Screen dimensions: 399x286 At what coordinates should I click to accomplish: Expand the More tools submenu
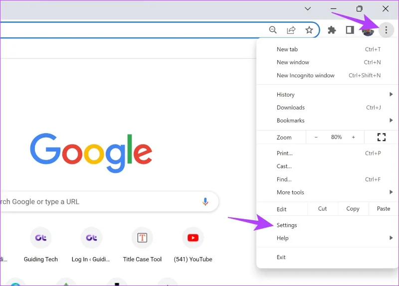coord(327,192)
